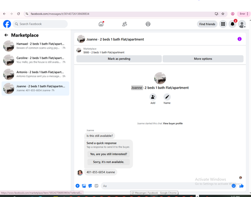The height and width of the screenshot is (197, 251).
Task: Click the pencil Name icon
Action: tap(167, 97)
